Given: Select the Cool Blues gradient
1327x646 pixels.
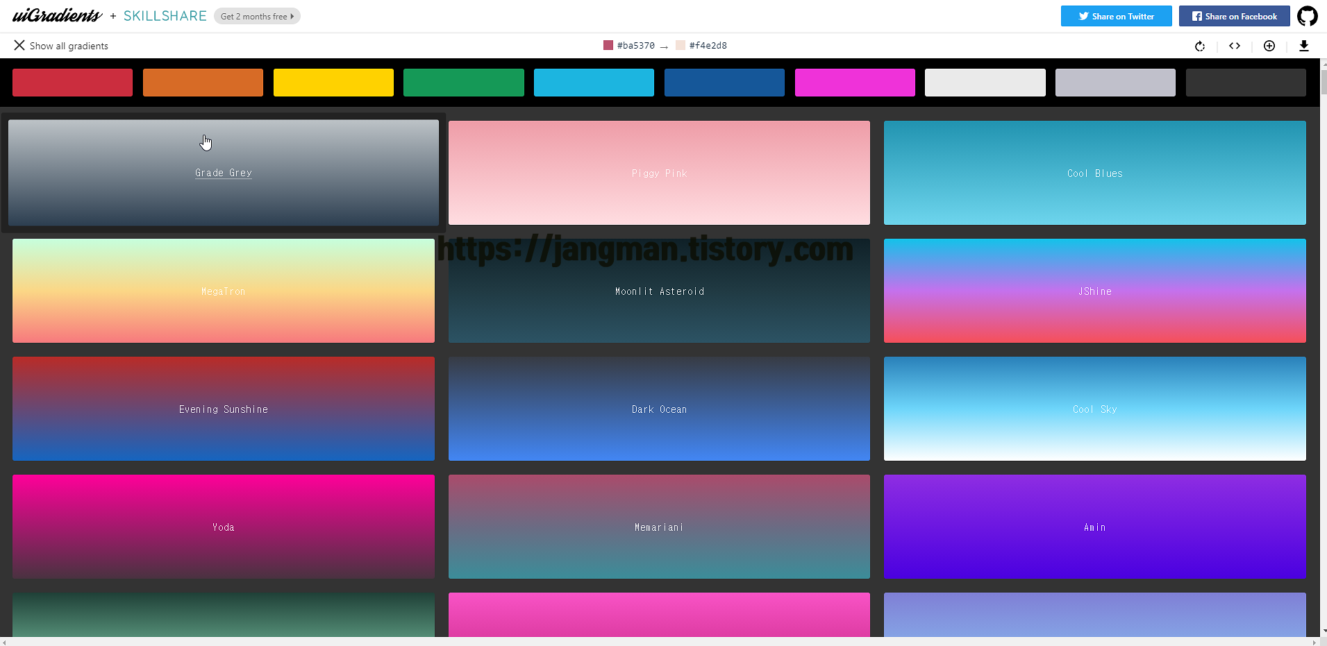Looking at the screenshot, I should coord(1095,173).
